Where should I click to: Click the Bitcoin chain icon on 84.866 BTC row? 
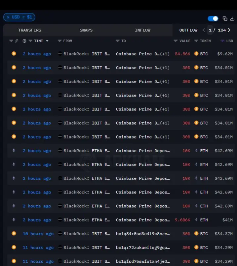click(14, 54)
